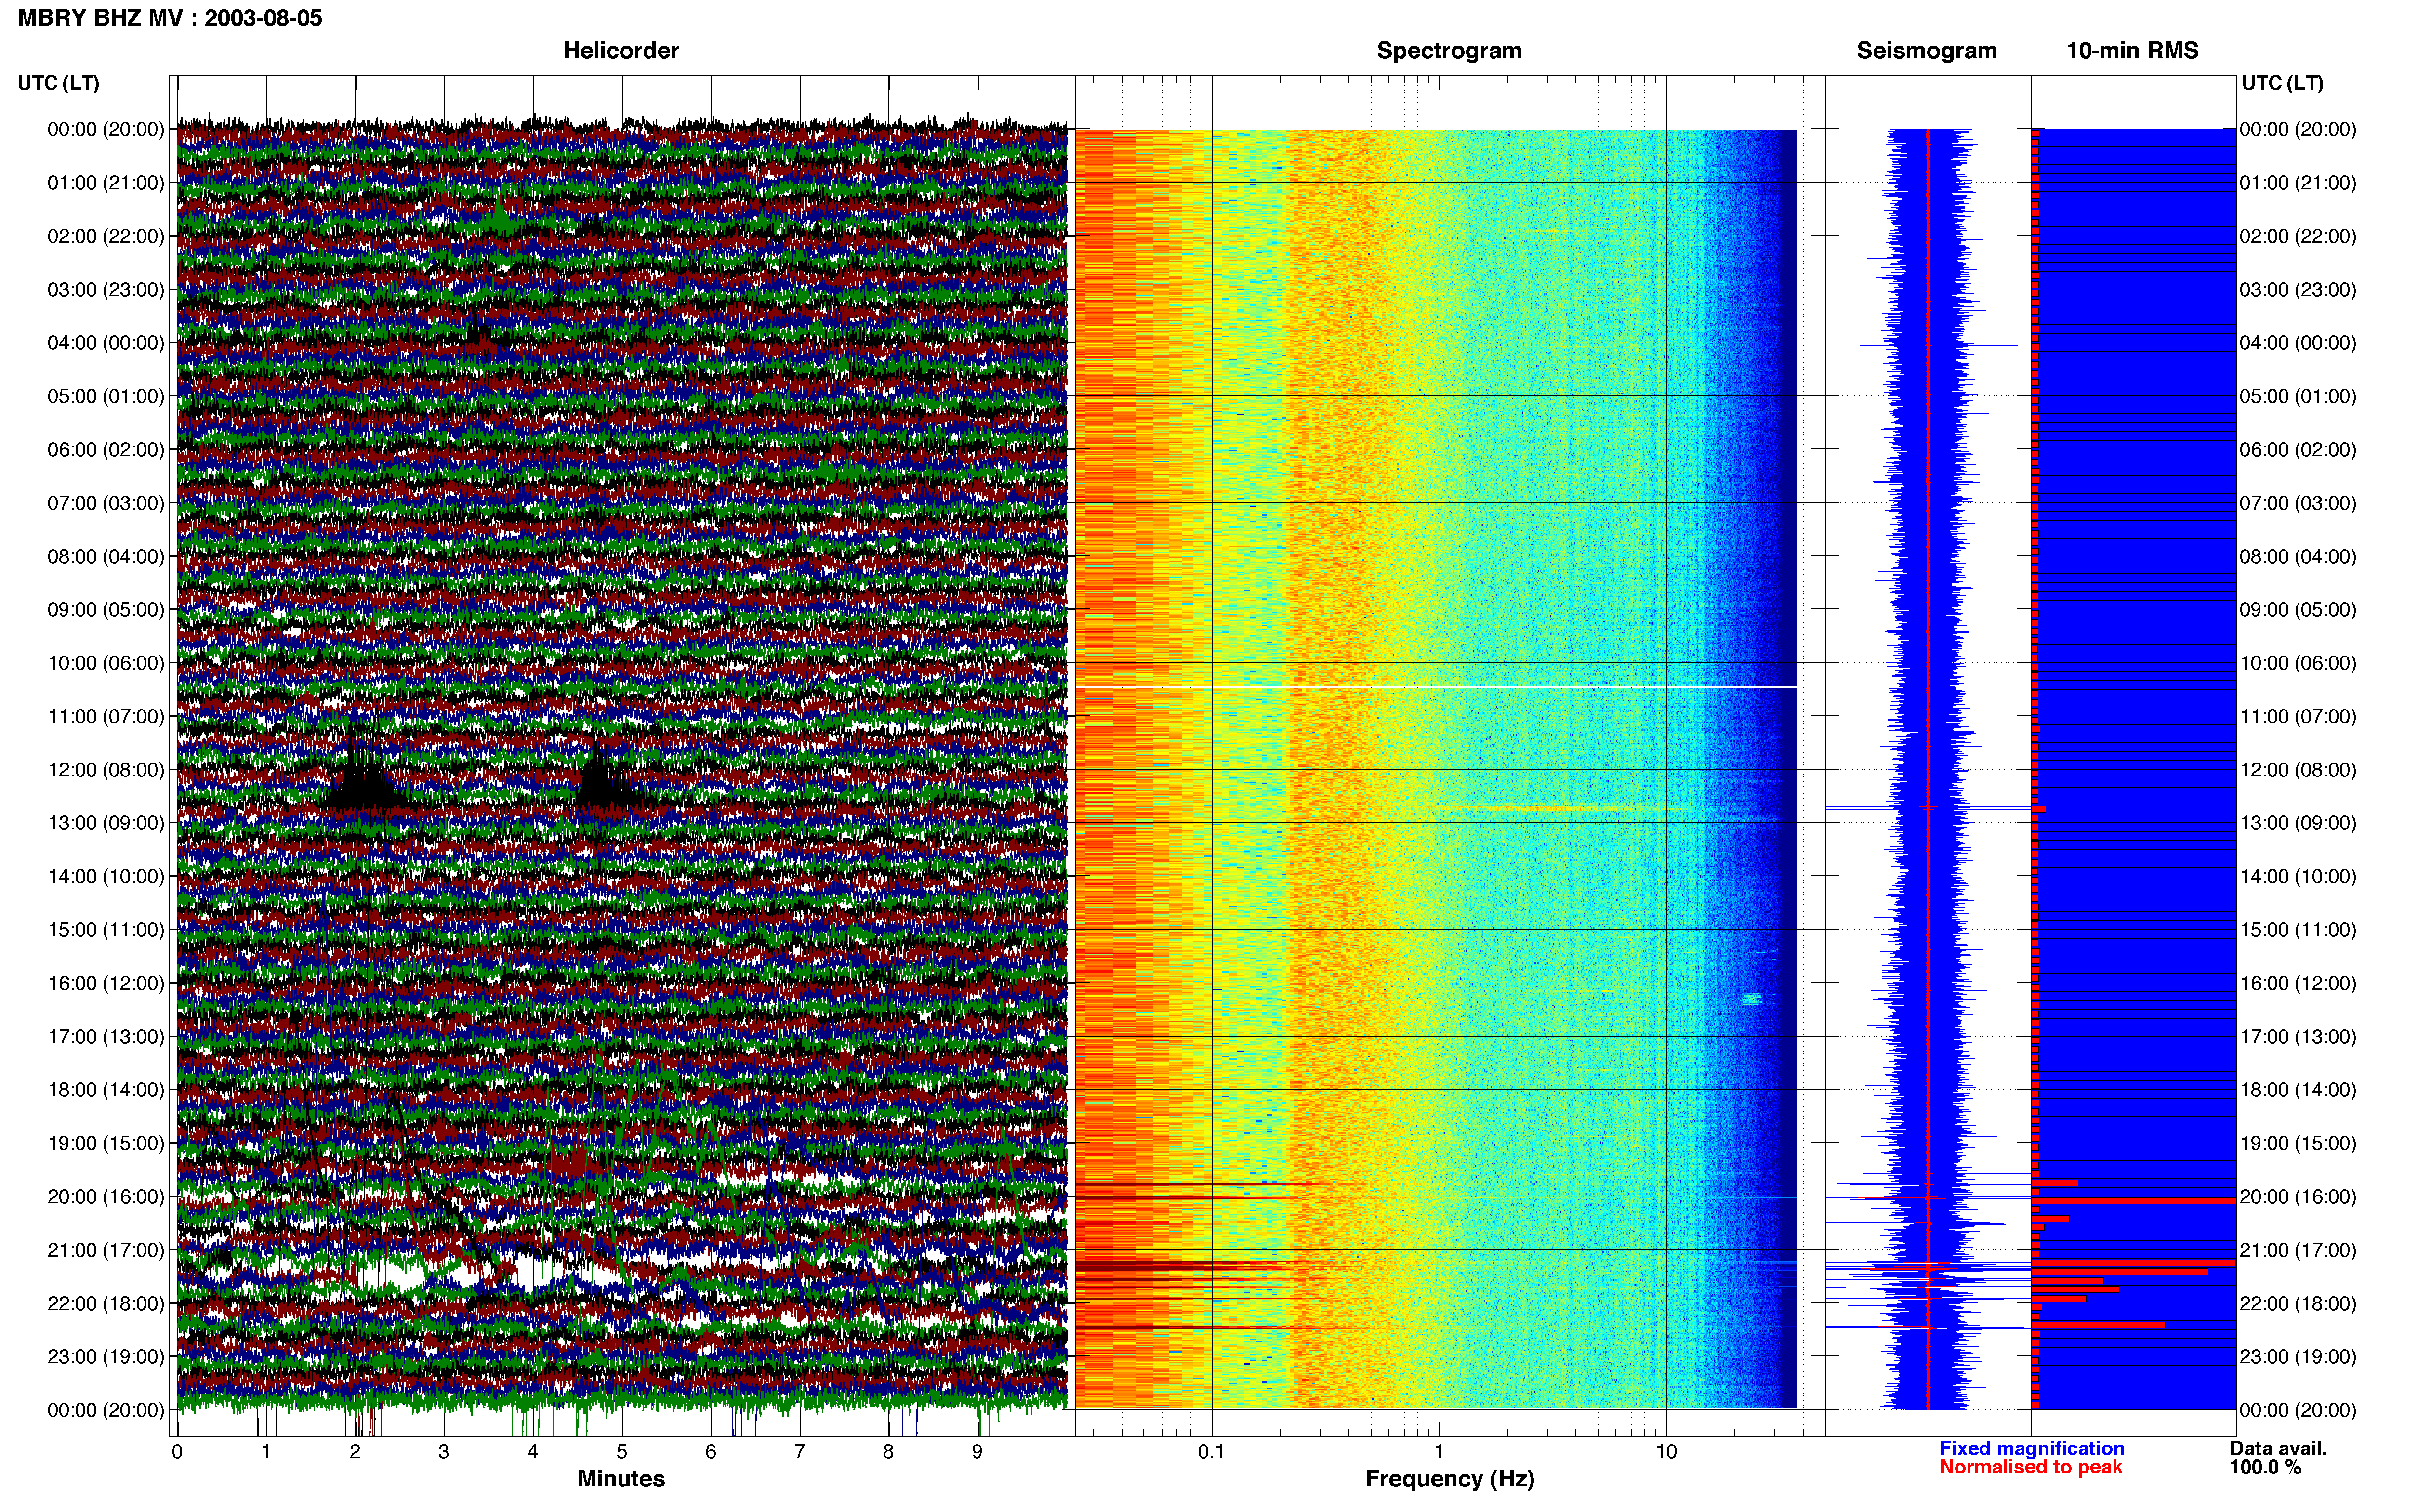The height and width of the screenshot is (1512, 2418).
Task: Select the left '02:00 (22:00)' time label
Action: 106,236
